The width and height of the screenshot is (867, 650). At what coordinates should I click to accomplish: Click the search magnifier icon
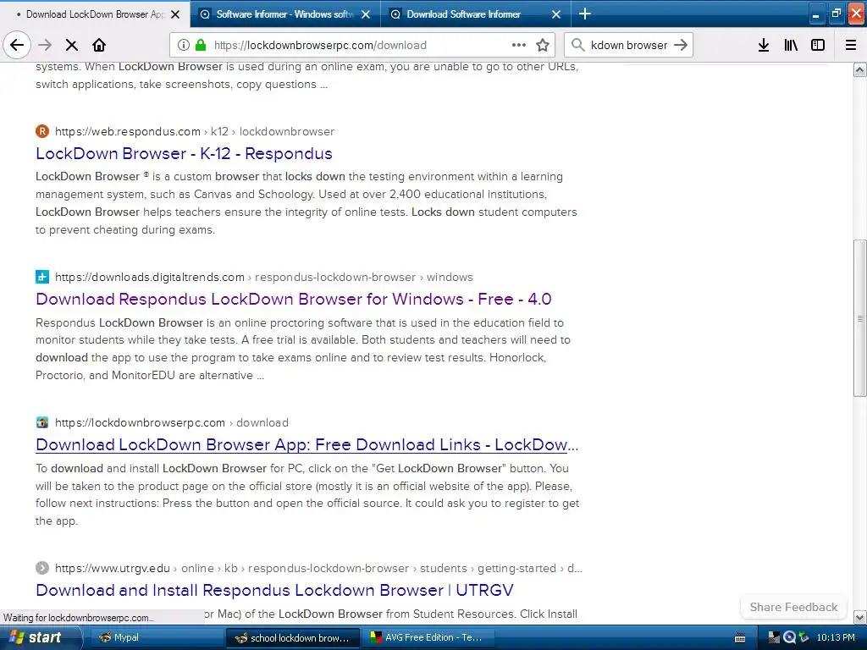[577, 46]
